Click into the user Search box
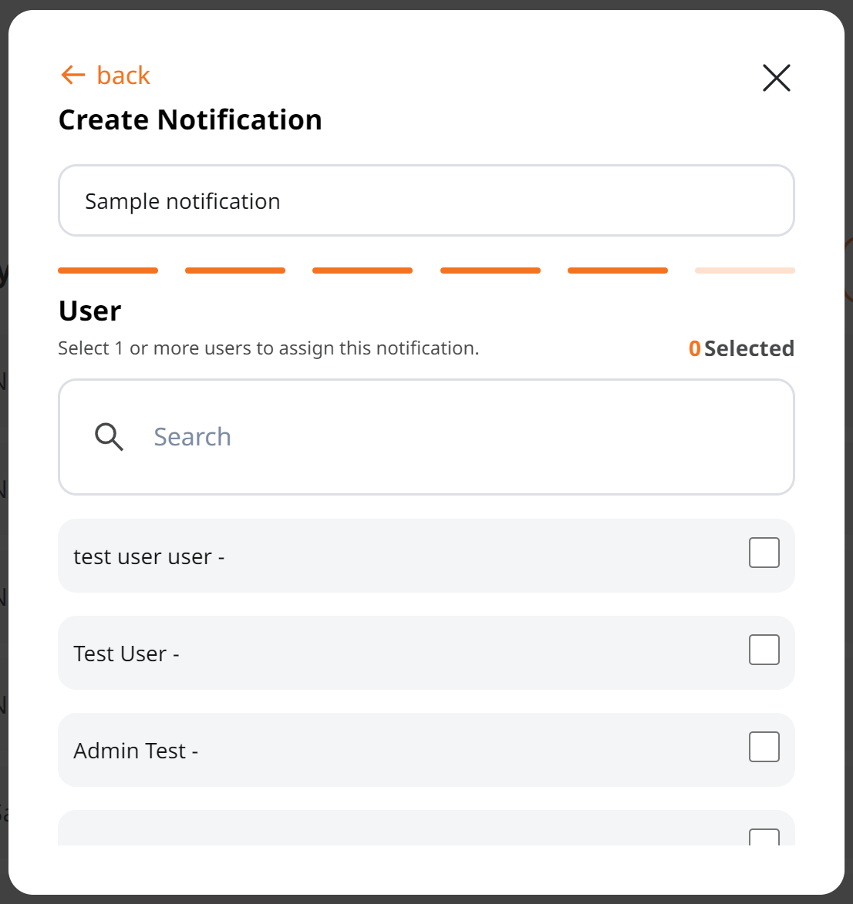 [426, 437]
